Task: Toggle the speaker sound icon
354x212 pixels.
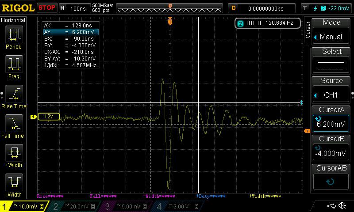Action: [x=342, y=205]
